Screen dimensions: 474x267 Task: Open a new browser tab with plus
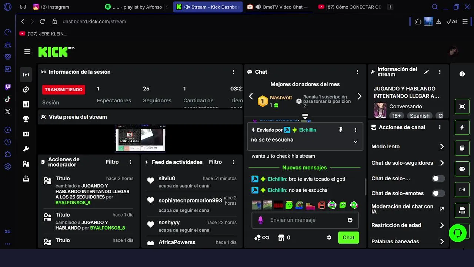390,7
